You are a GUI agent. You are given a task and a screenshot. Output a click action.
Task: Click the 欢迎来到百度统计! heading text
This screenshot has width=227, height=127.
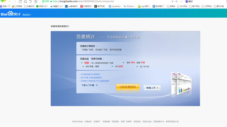(x=60, y=26)
